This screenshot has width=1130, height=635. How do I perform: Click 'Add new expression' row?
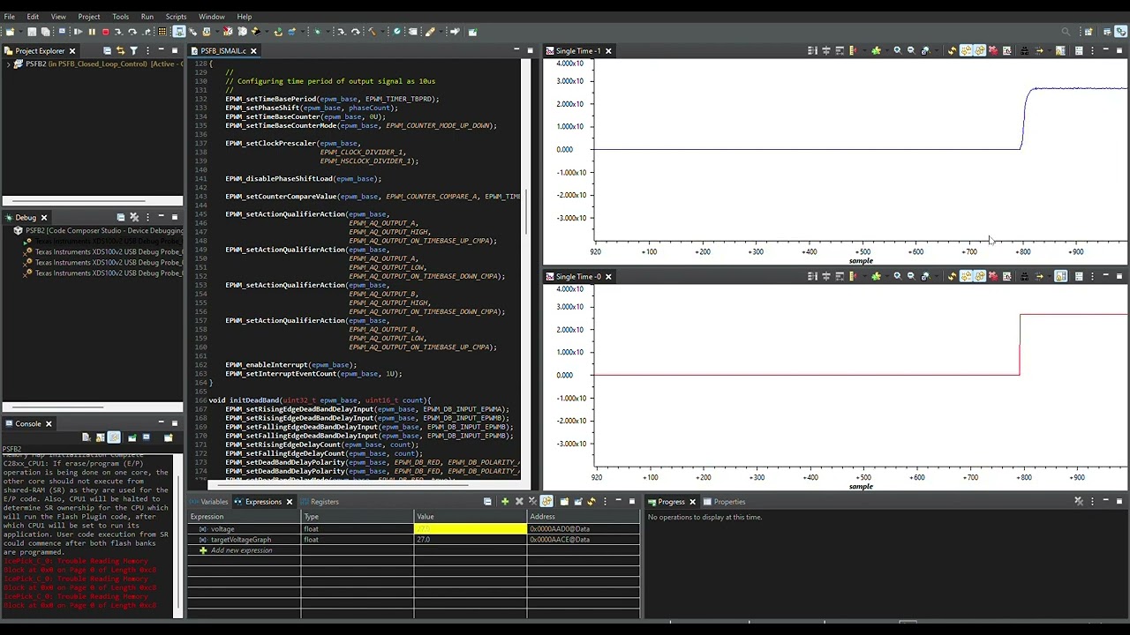(x=241, y=550)
